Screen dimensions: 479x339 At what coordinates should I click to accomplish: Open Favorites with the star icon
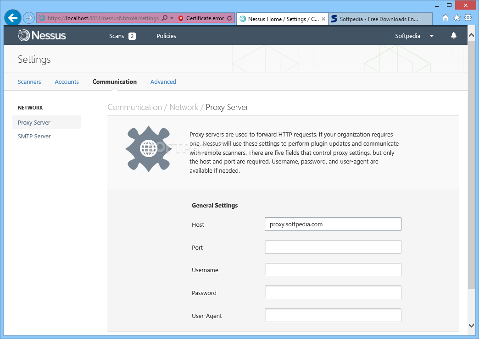coord(457,18)
